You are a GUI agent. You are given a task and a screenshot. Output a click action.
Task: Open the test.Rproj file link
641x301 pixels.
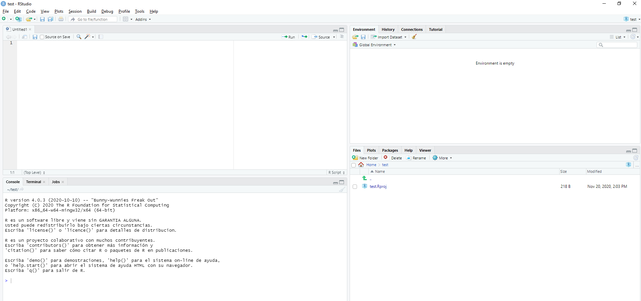click(x=378, y=186)
